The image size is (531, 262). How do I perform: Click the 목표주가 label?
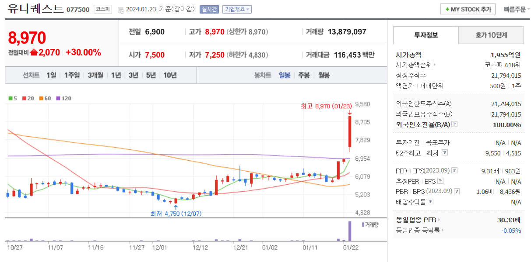pyautogui.click(x=437, y=142)
